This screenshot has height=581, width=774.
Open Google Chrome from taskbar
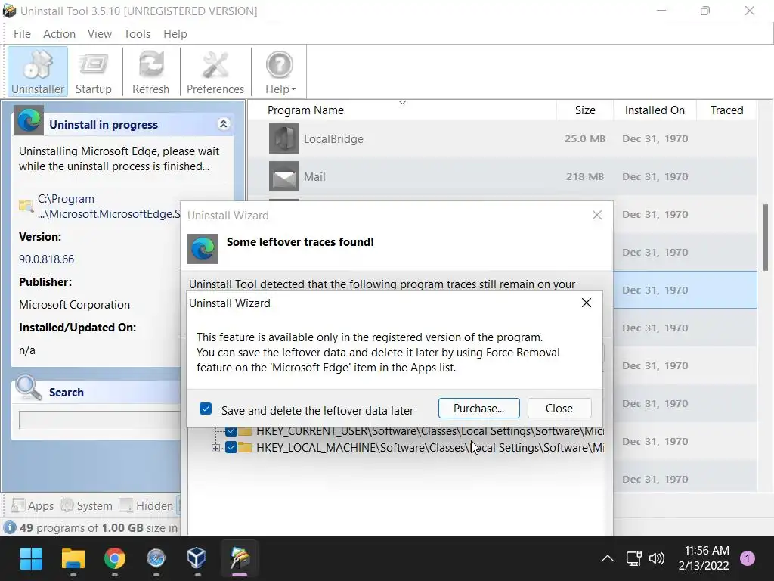pyautogui.click(x=115, y=558)
